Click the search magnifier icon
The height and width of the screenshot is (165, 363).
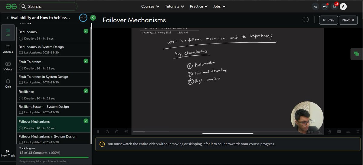(24, 6)
